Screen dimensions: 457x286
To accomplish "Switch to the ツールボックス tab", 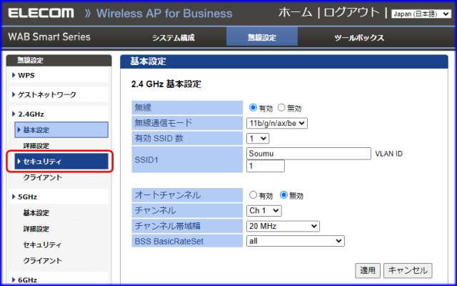I will 359,38.
